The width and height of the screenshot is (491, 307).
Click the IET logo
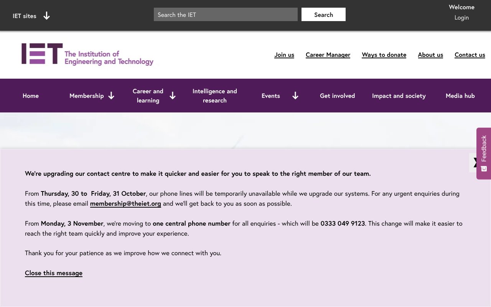[x=87, y=54]
